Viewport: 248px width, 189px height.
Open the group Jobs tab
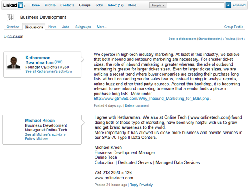coord(66,27)
